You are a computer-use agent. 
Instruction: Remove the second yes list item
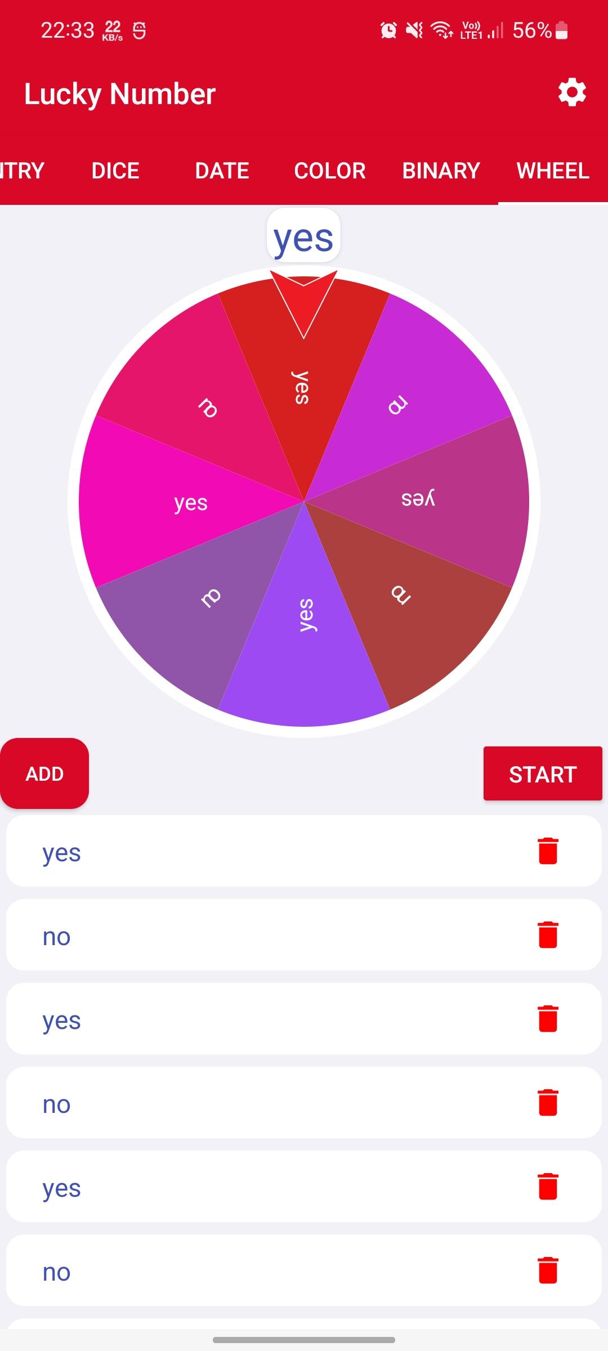point(548,1018)
